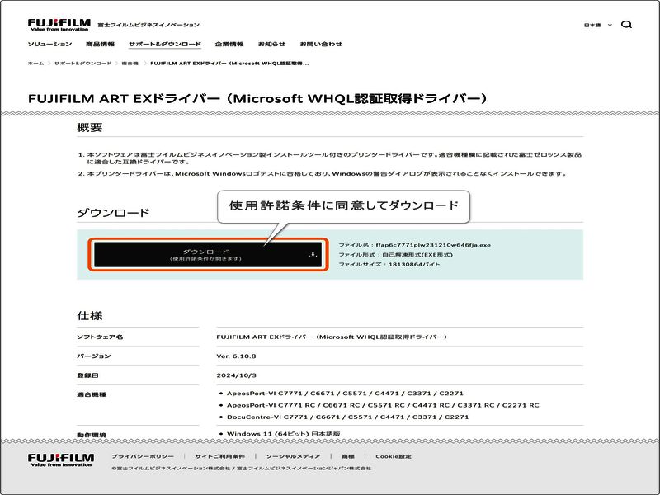
Task: Click the page title FUJIFILM ART EXドライバー heading
Action: 257,98
